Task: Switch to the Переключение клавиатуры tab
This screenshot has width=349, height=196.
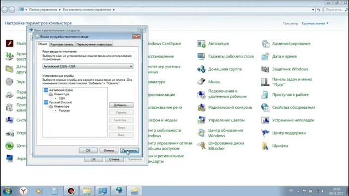Action: [94, 45]
